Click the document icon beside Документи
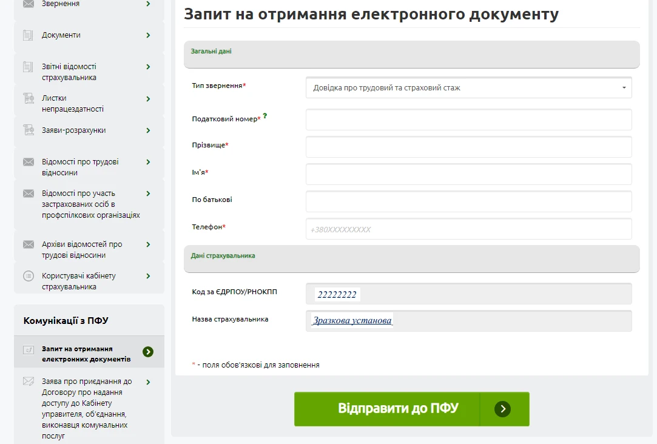657x444 pixels. click(x=28, y=35)
